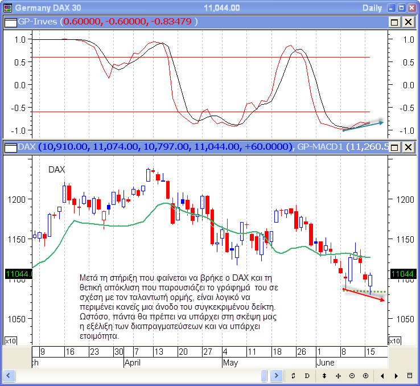
Task: Click date 27 on the time axis
Action: [x=207, y=352]
